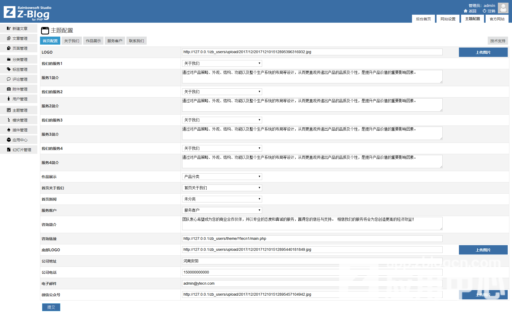Click the 标签管理 tag icon
Screen dimensions: 512x313
[x=9, y=69]
